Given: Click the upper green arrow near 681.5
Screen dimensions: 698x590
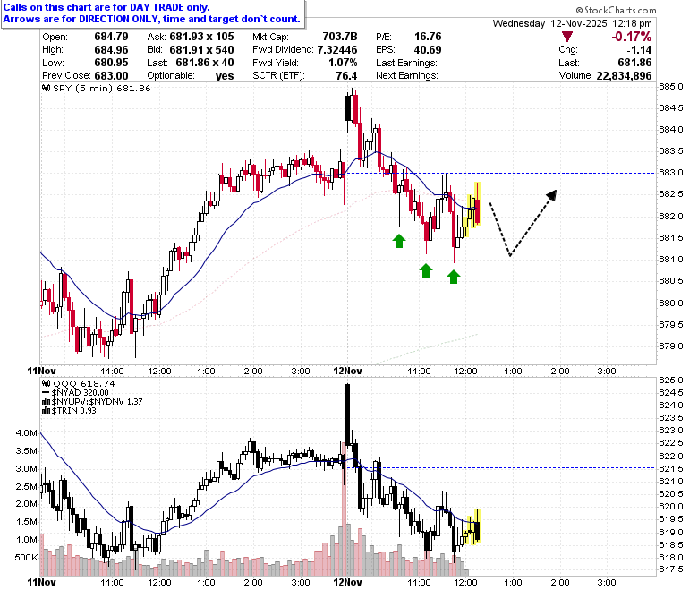Looking at the screenshot, I should [399, 241].
